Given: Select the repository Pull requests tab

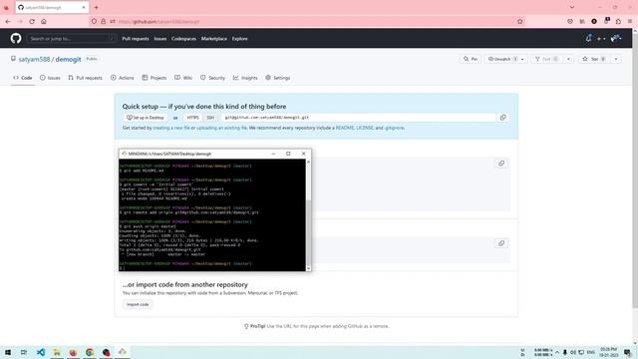Looking at the screenshot, I should click(85, 78).
